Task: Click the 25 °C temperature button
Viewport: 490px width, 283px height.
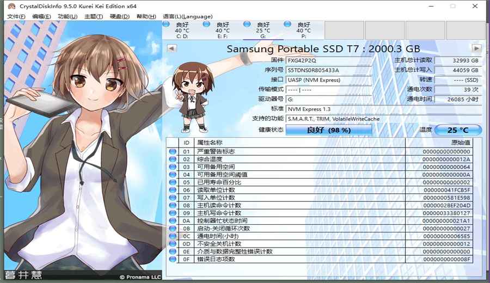Action: [458, 130]
